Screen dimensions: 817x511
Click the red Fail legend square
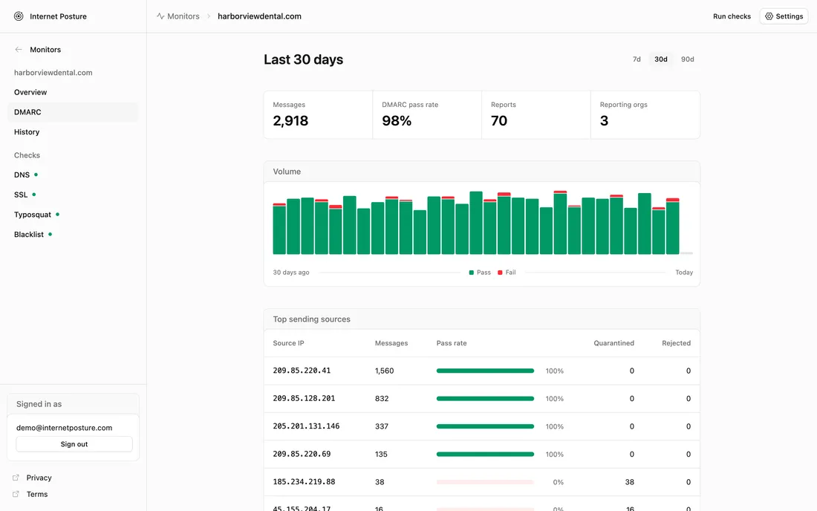click(x=500, y=273)
